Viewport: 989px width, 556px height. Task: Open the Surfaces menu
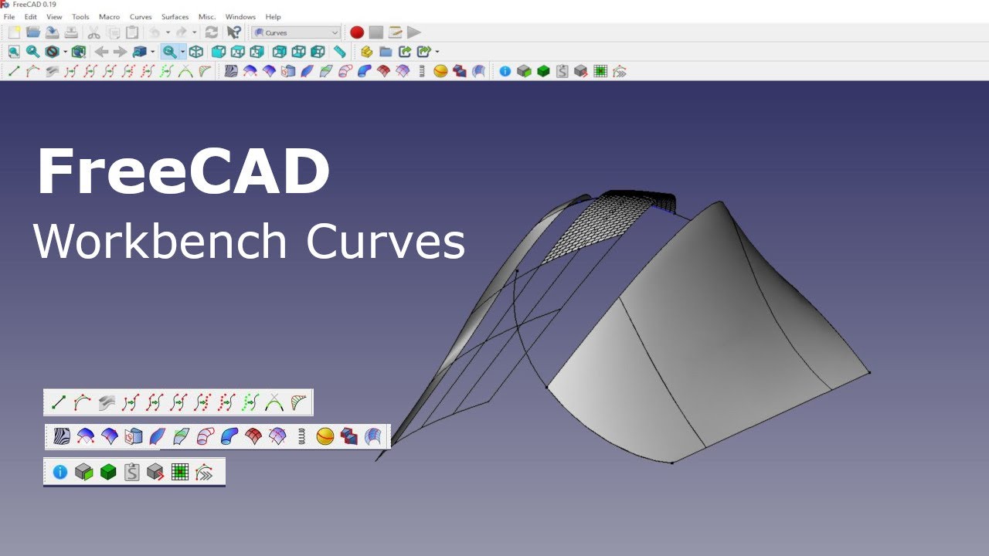[175, 16]
